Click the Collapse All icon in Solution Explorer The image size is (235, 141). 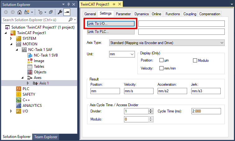(x=51, y=12)
